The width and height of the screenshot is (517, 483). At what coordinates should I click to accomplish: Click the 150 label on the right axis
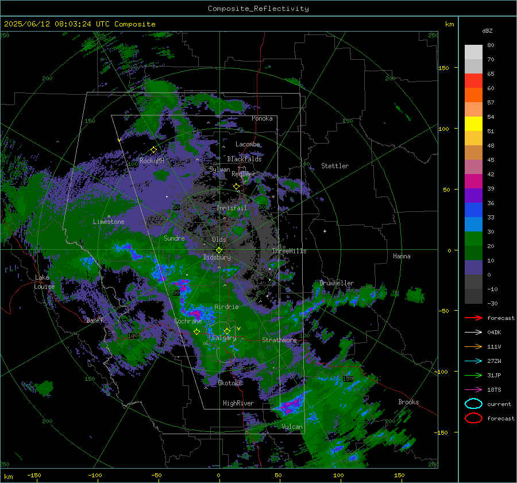[443, 68]
